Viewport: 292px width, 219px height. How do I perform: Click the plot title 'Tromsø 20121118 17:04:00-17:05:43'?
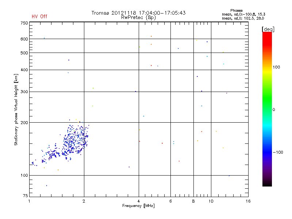(x=138, y=13)
